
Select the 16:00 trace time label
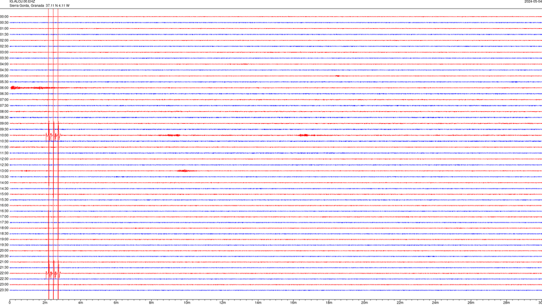pos(4,206)
